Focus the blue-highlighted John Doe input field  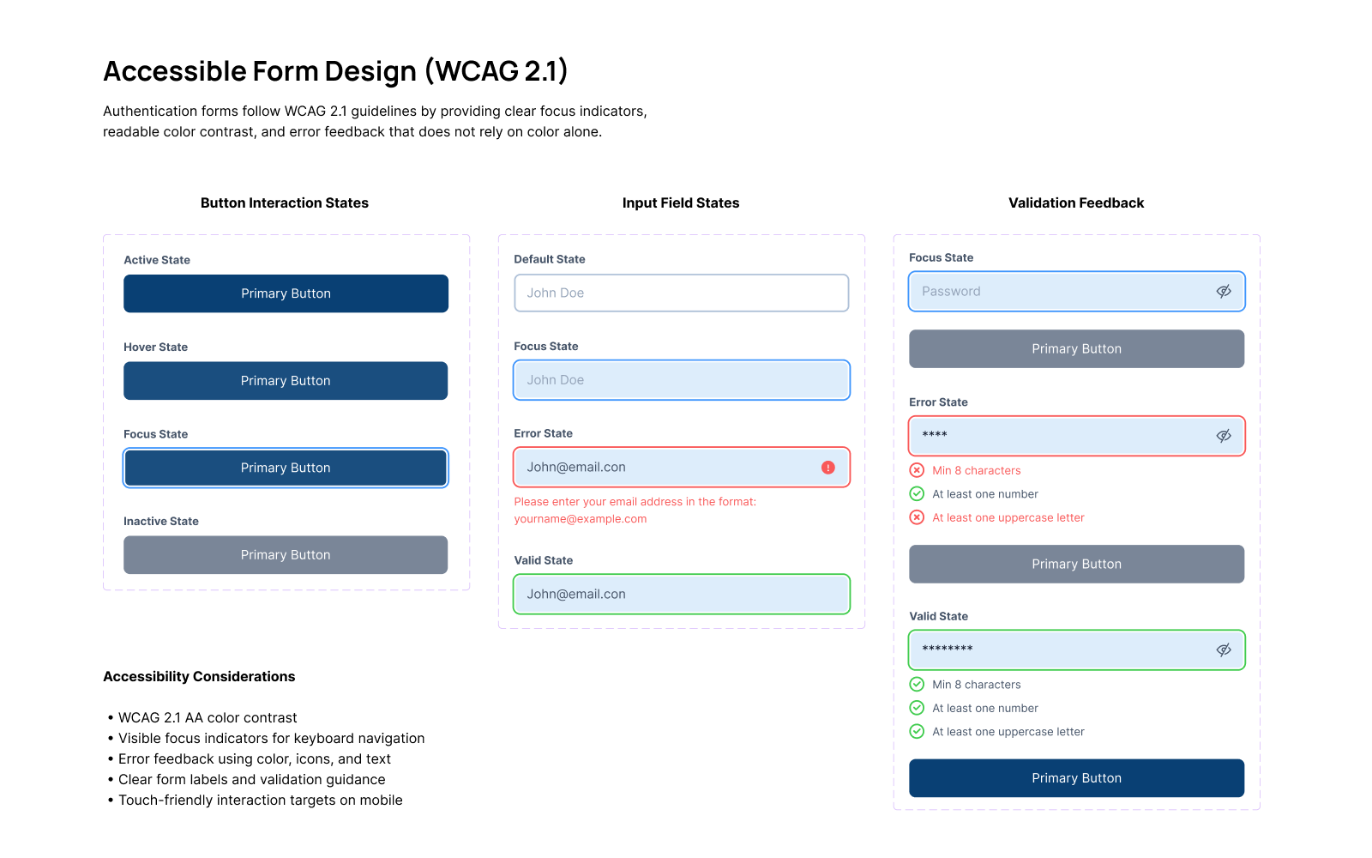[x=681, y=380]
